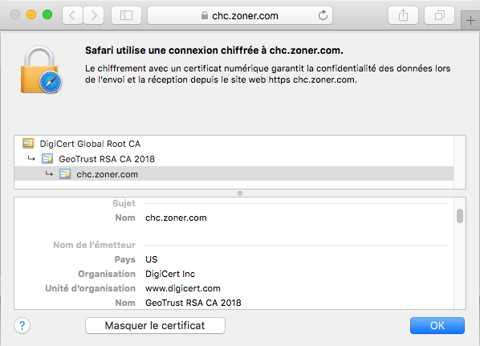Click the Sujet section heading
Viewport: 480px width, 346px height.
coord(124,203)
